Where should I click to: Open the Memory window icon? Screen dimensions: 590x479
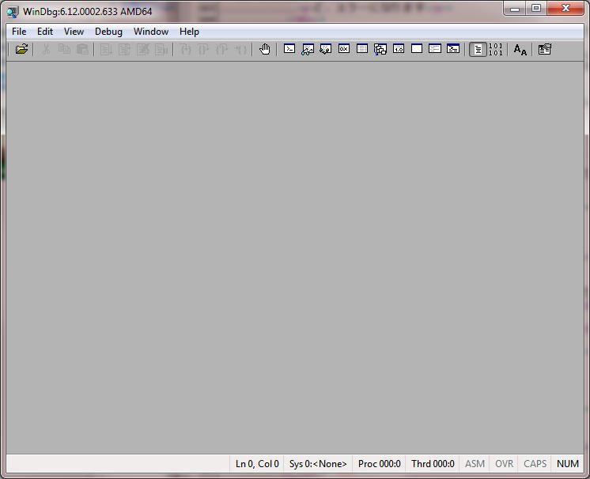(x=362, y=49)
